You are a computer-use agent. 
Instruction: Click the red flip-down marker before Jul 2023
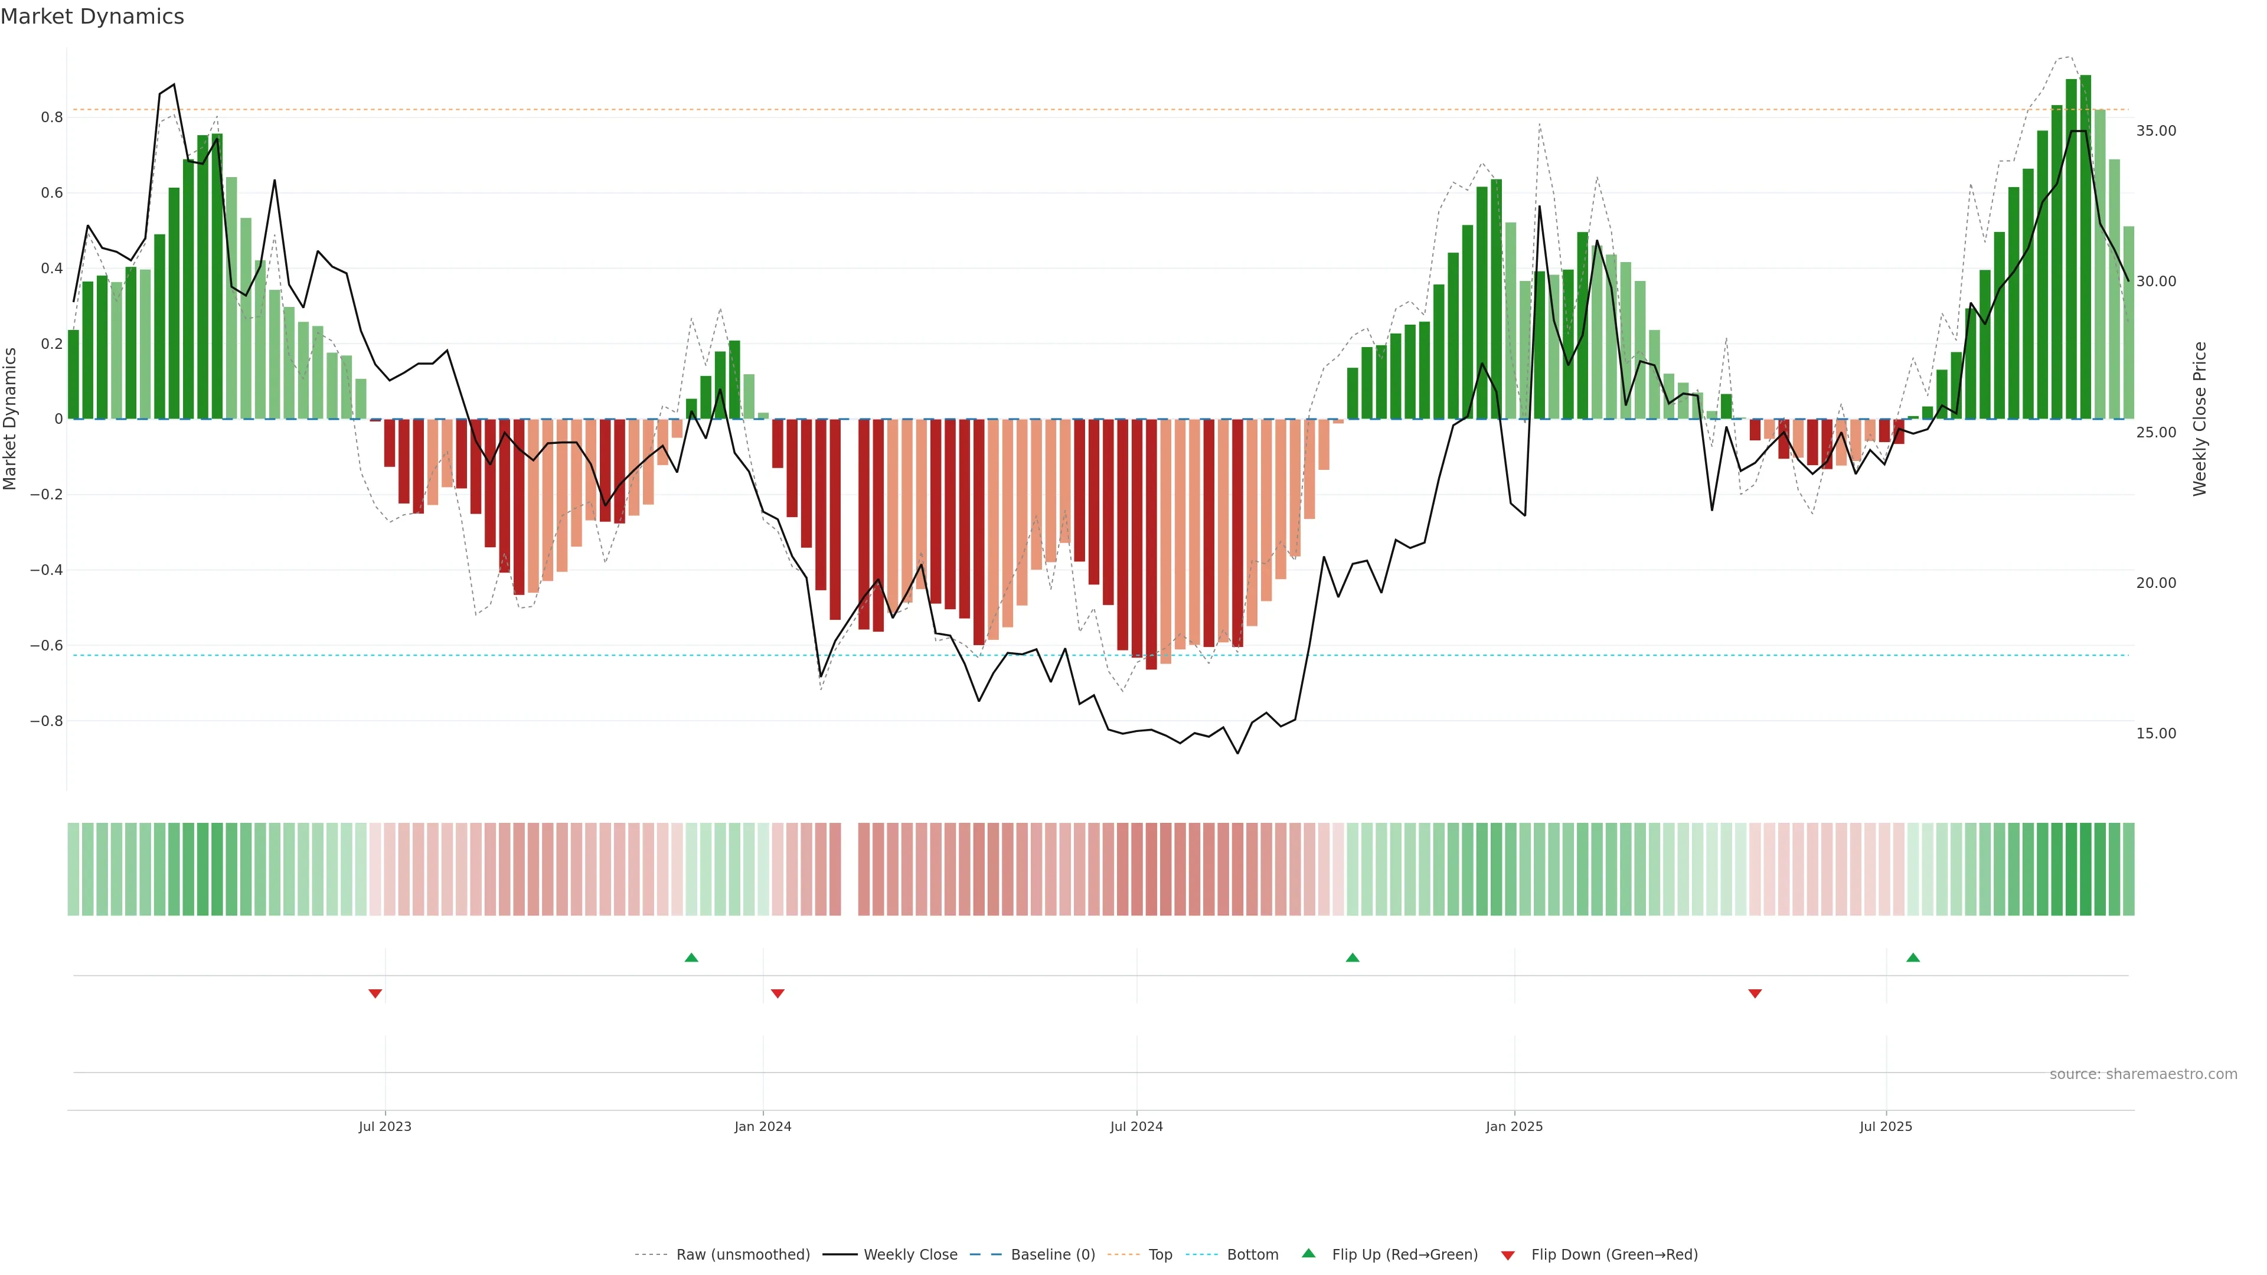pyautogui.click(x=375, y=993)
